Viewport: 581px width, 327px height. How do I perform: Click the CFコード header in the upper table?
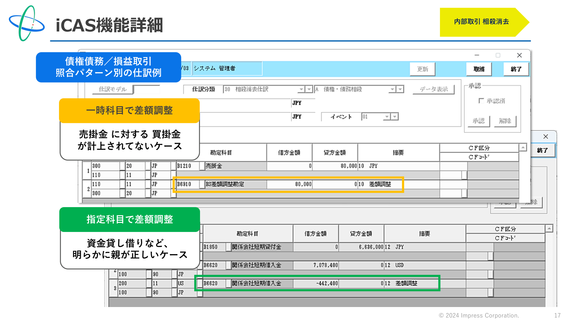click(x=479, y=157)
